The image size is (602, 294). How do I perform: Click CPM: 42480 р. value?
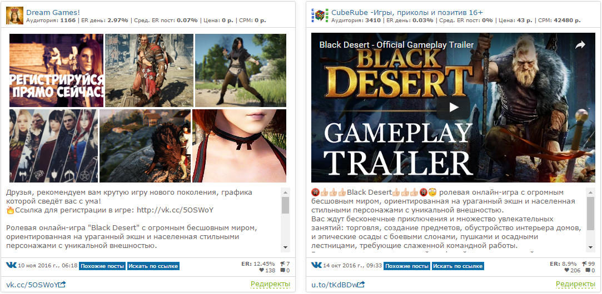pos(556,21)
